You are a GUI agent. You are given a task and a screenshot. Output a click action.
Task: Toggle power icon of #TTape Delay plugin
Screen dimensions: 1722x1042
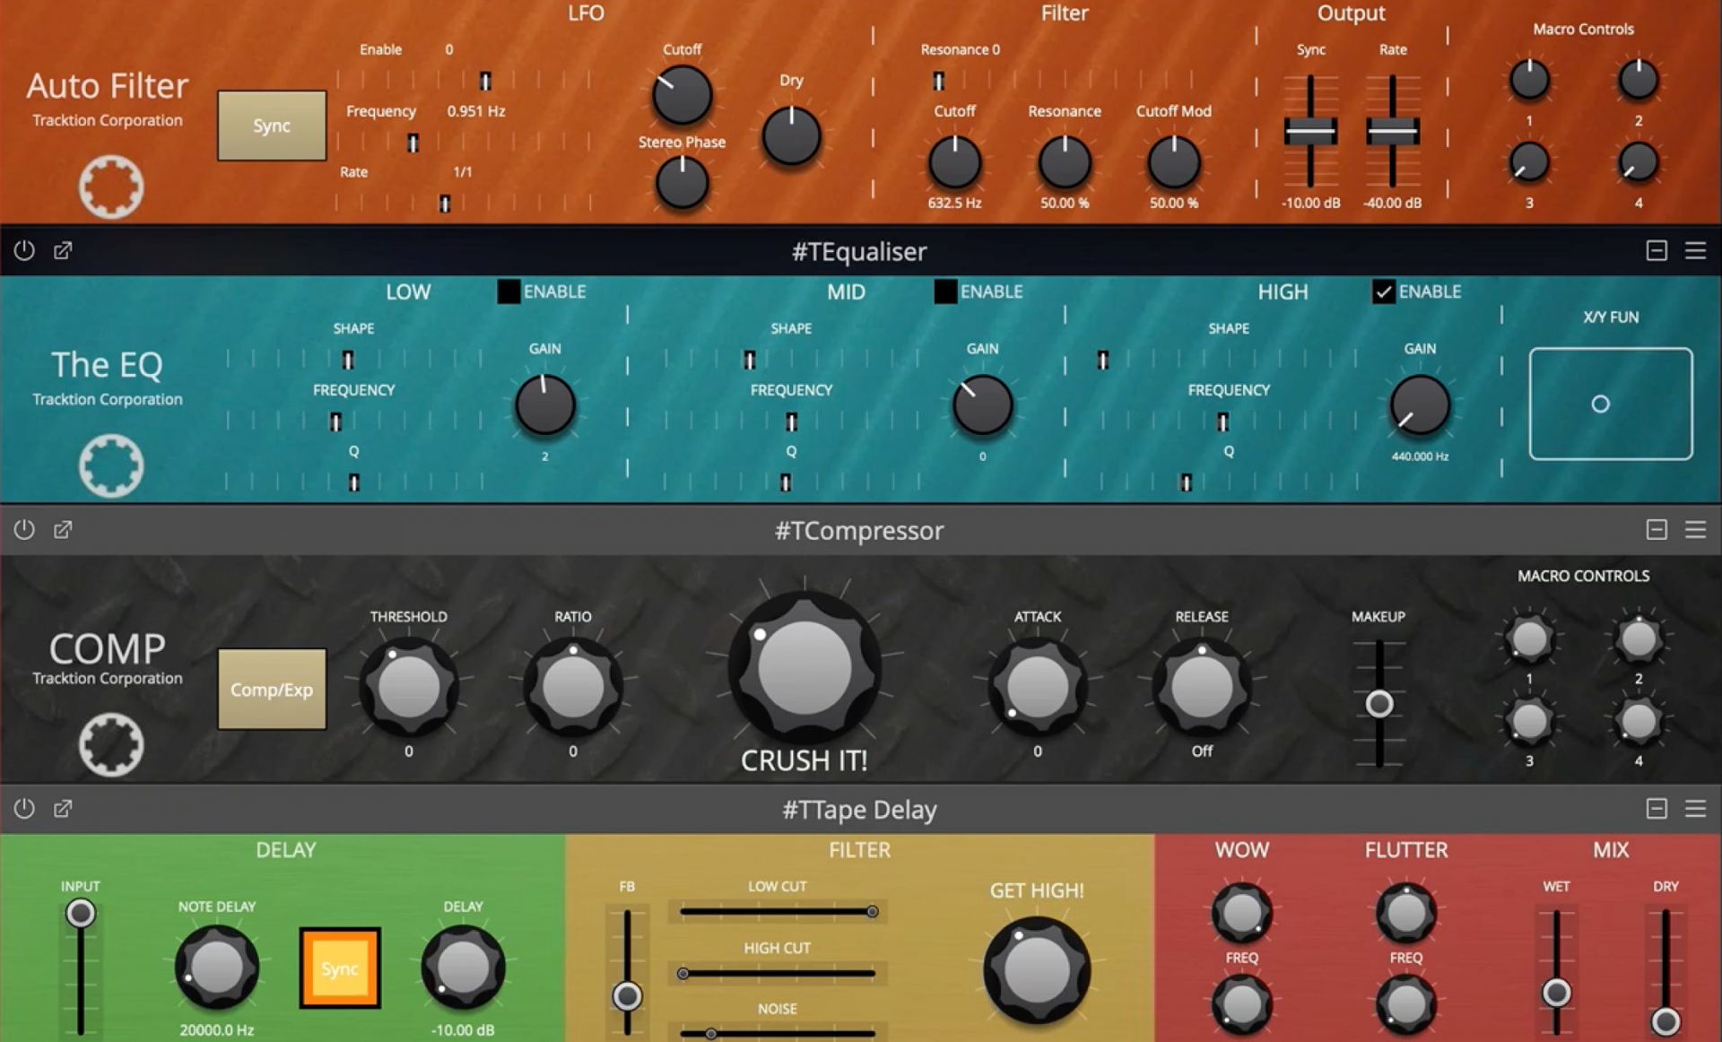(x=24, y=808)
